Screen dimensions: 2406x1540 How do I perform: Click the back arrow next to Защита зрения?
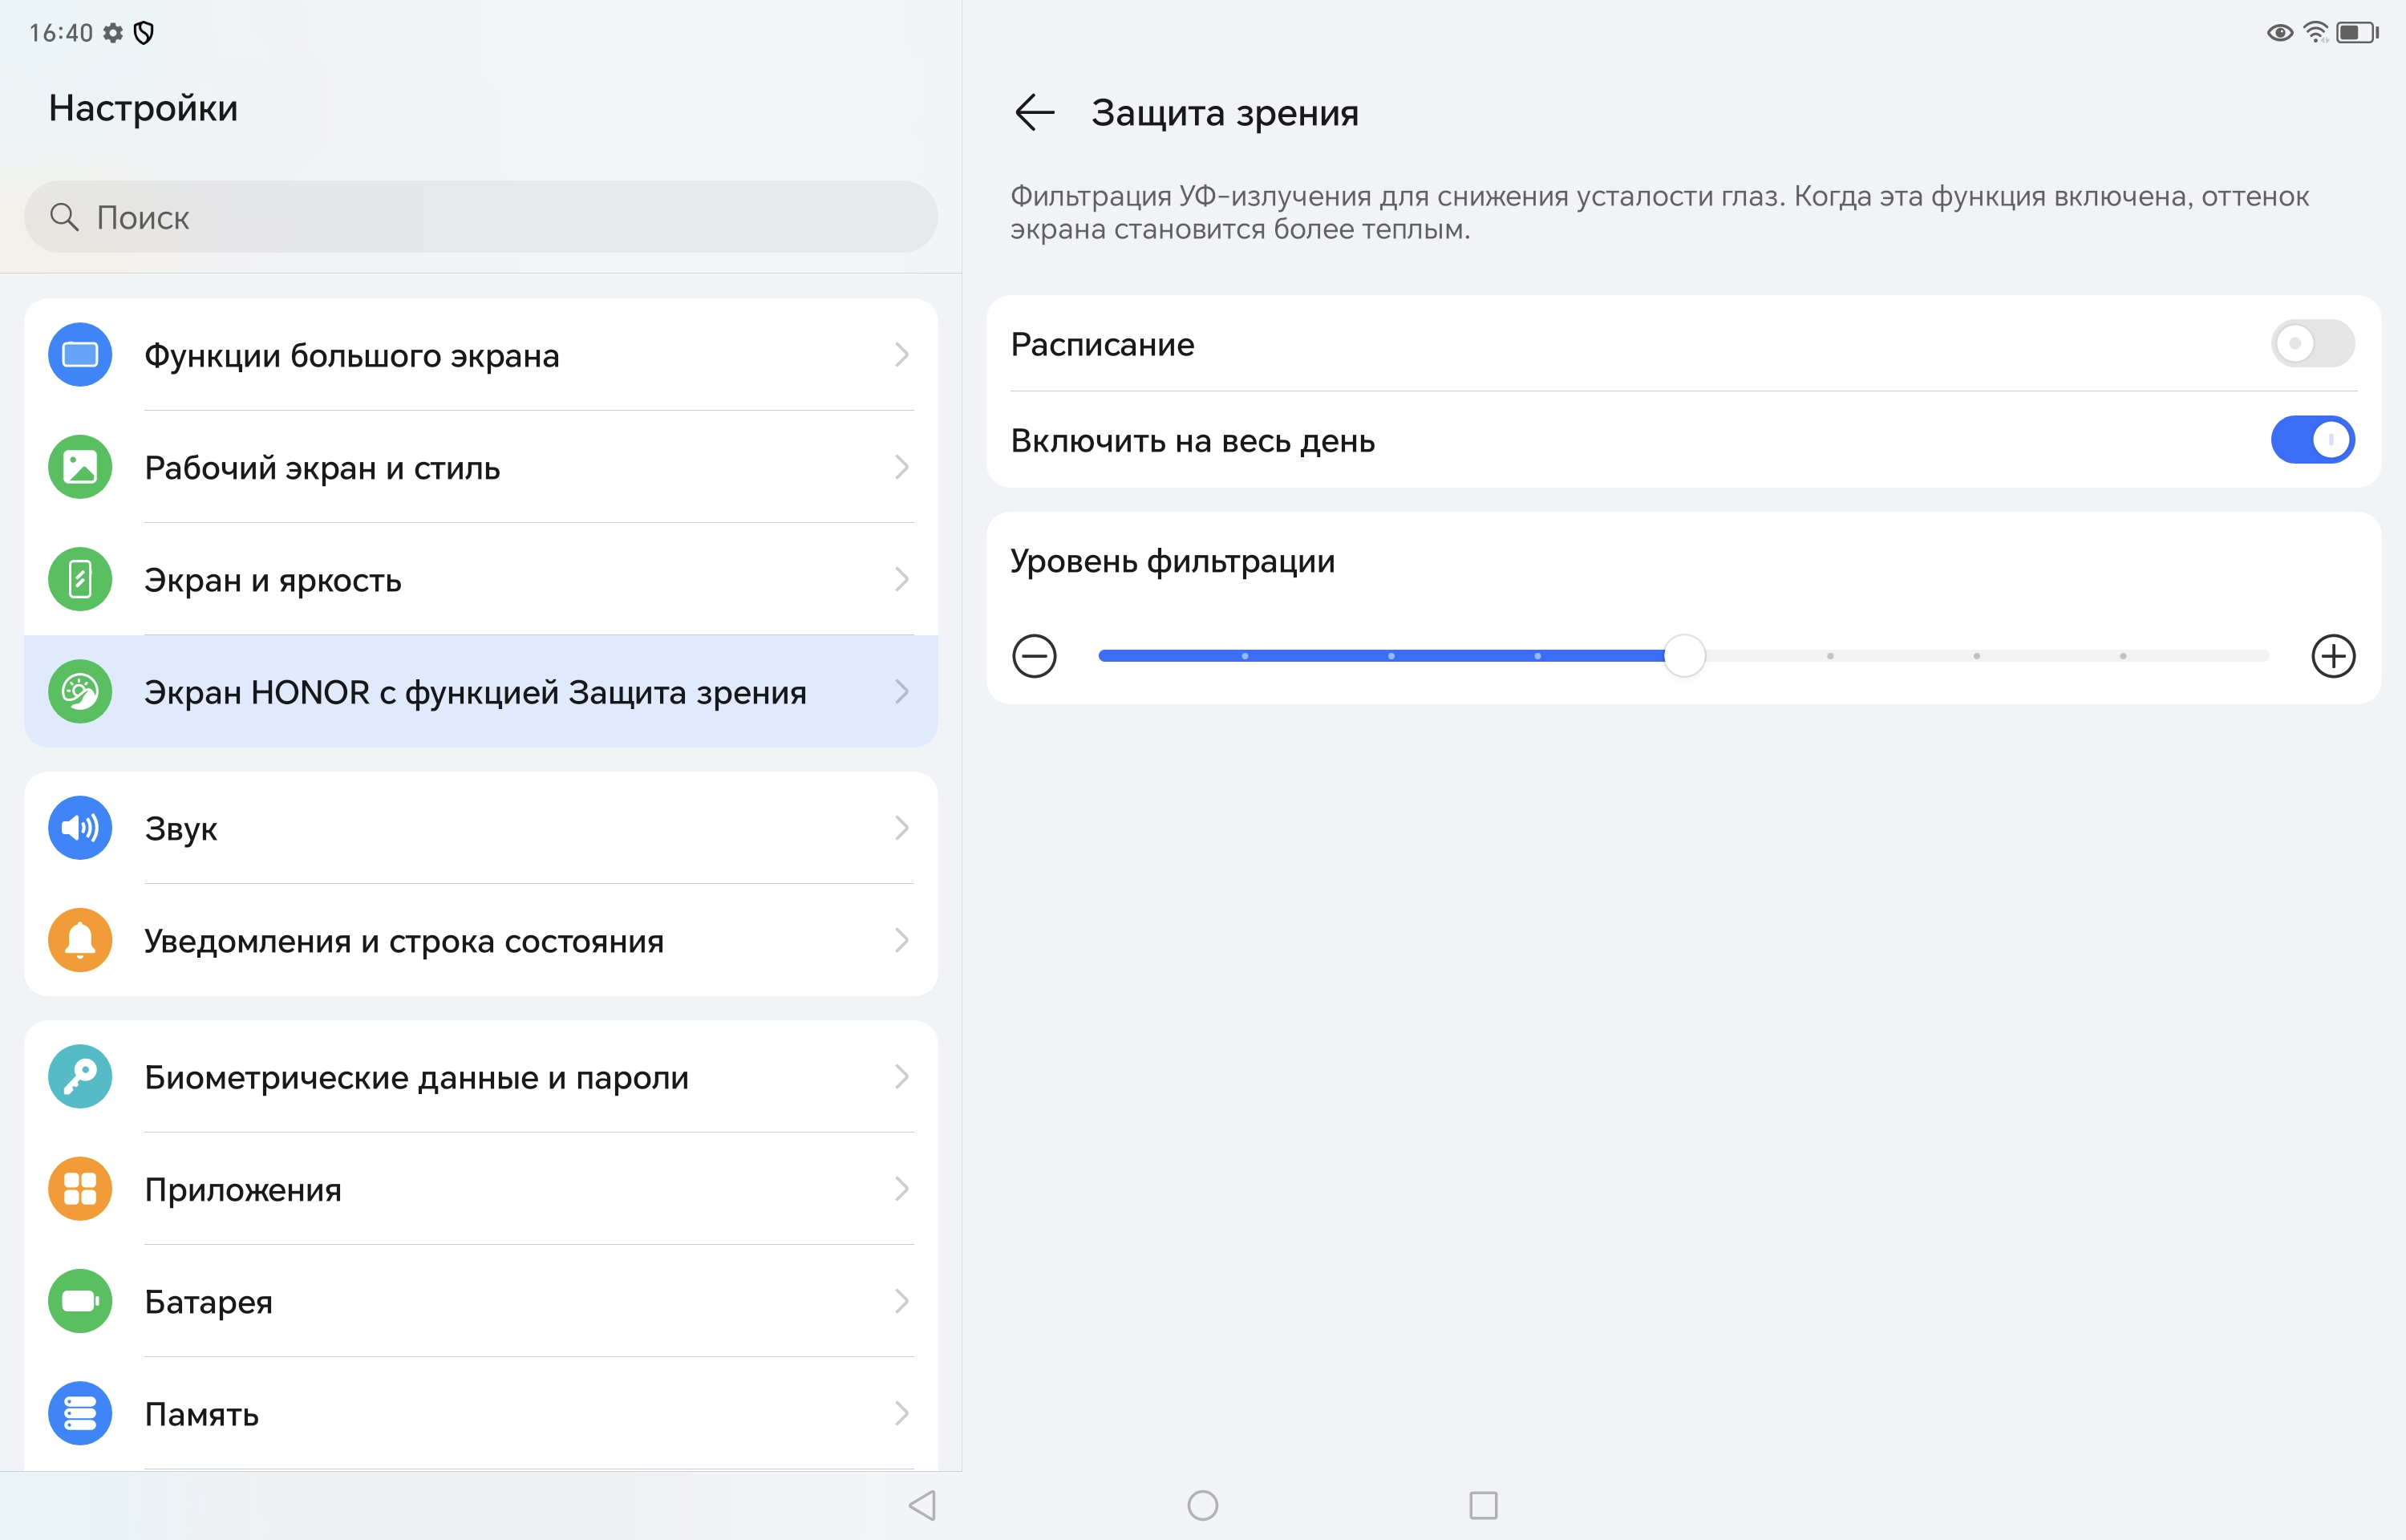click(x=1035, y=112)
